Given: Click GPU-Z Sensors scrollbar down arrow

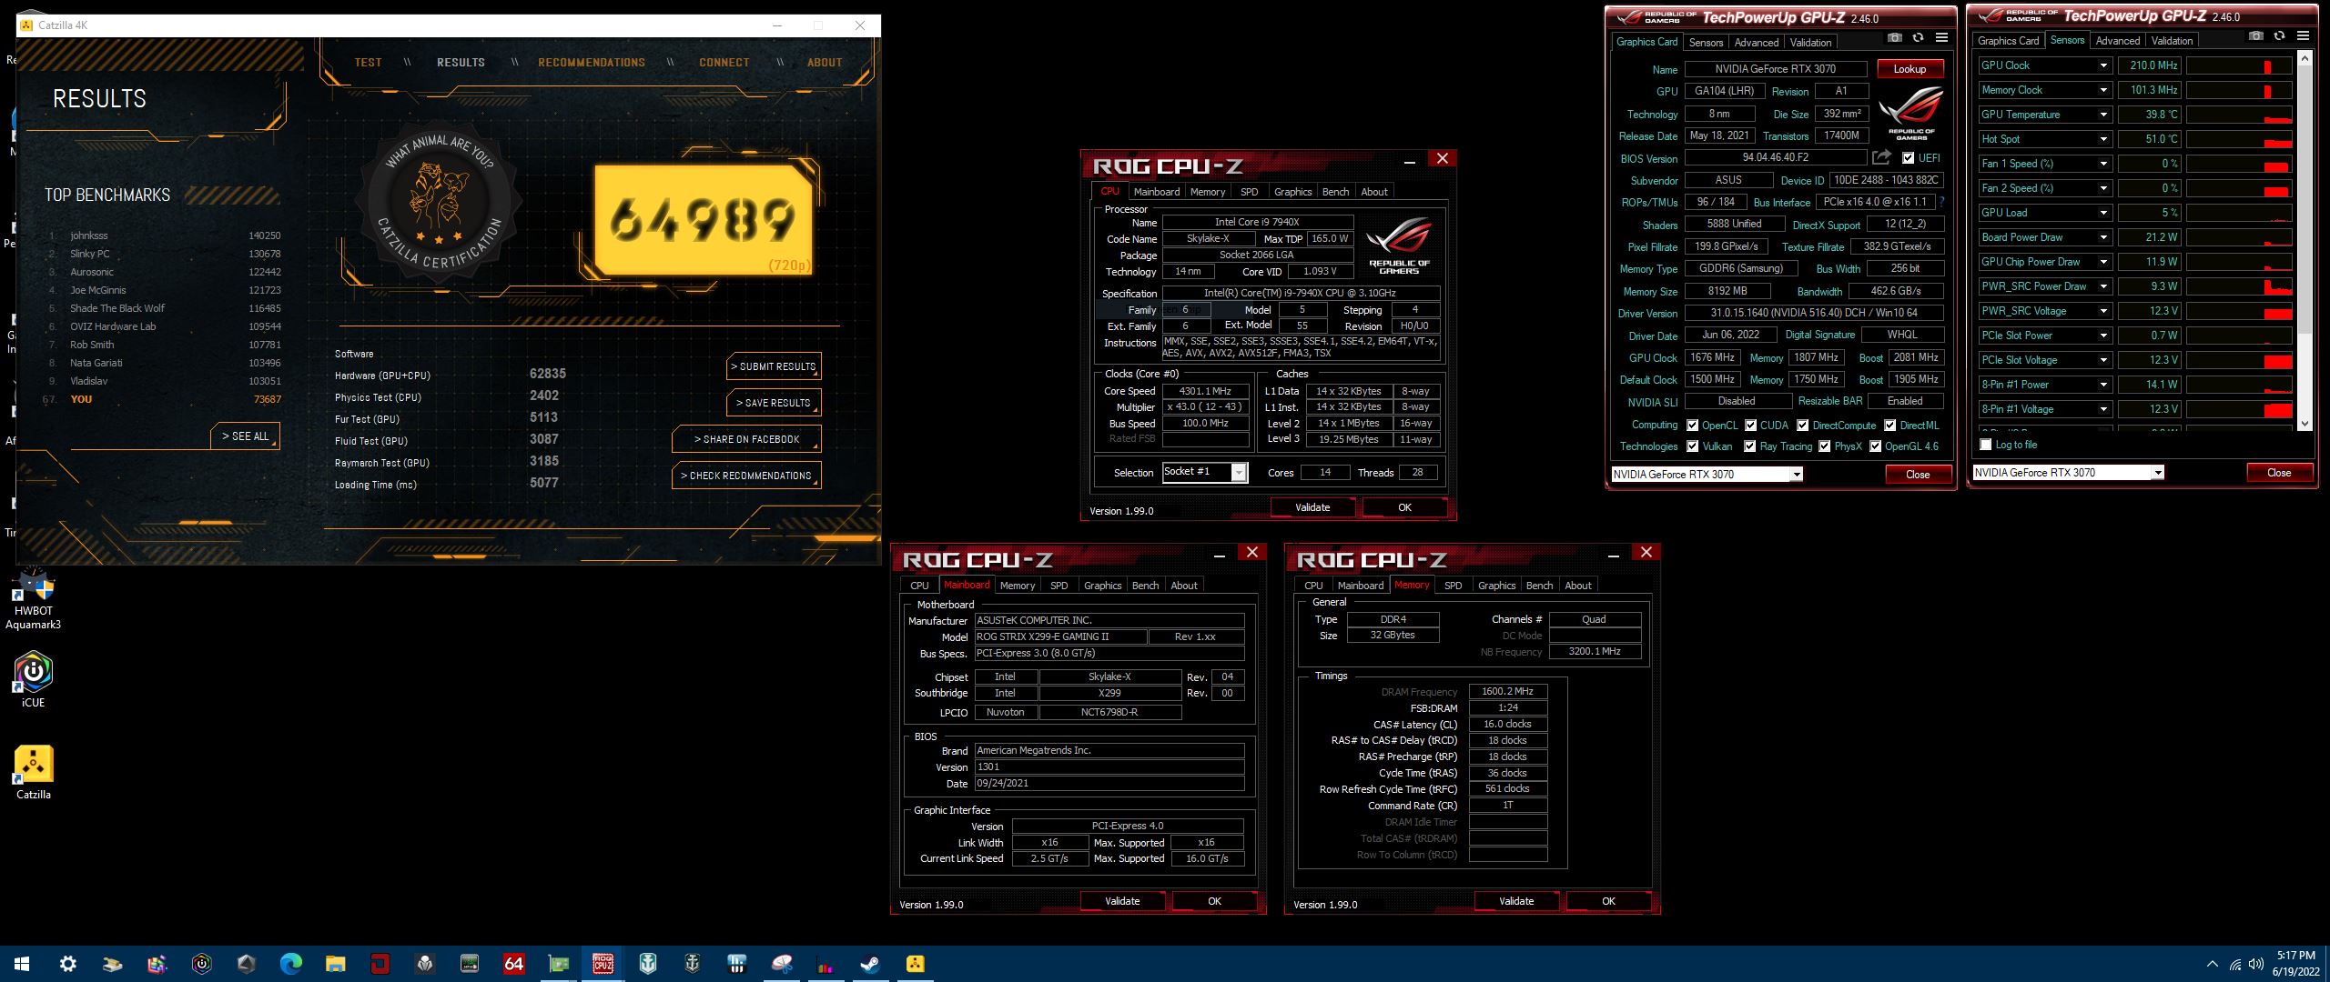Looking at the screenshot, I should [x=2305, y=424].
